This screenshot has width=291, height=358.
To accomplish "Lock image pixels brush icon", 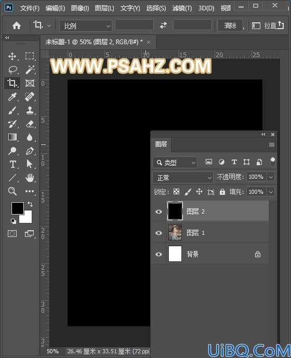I will point(188,192).
